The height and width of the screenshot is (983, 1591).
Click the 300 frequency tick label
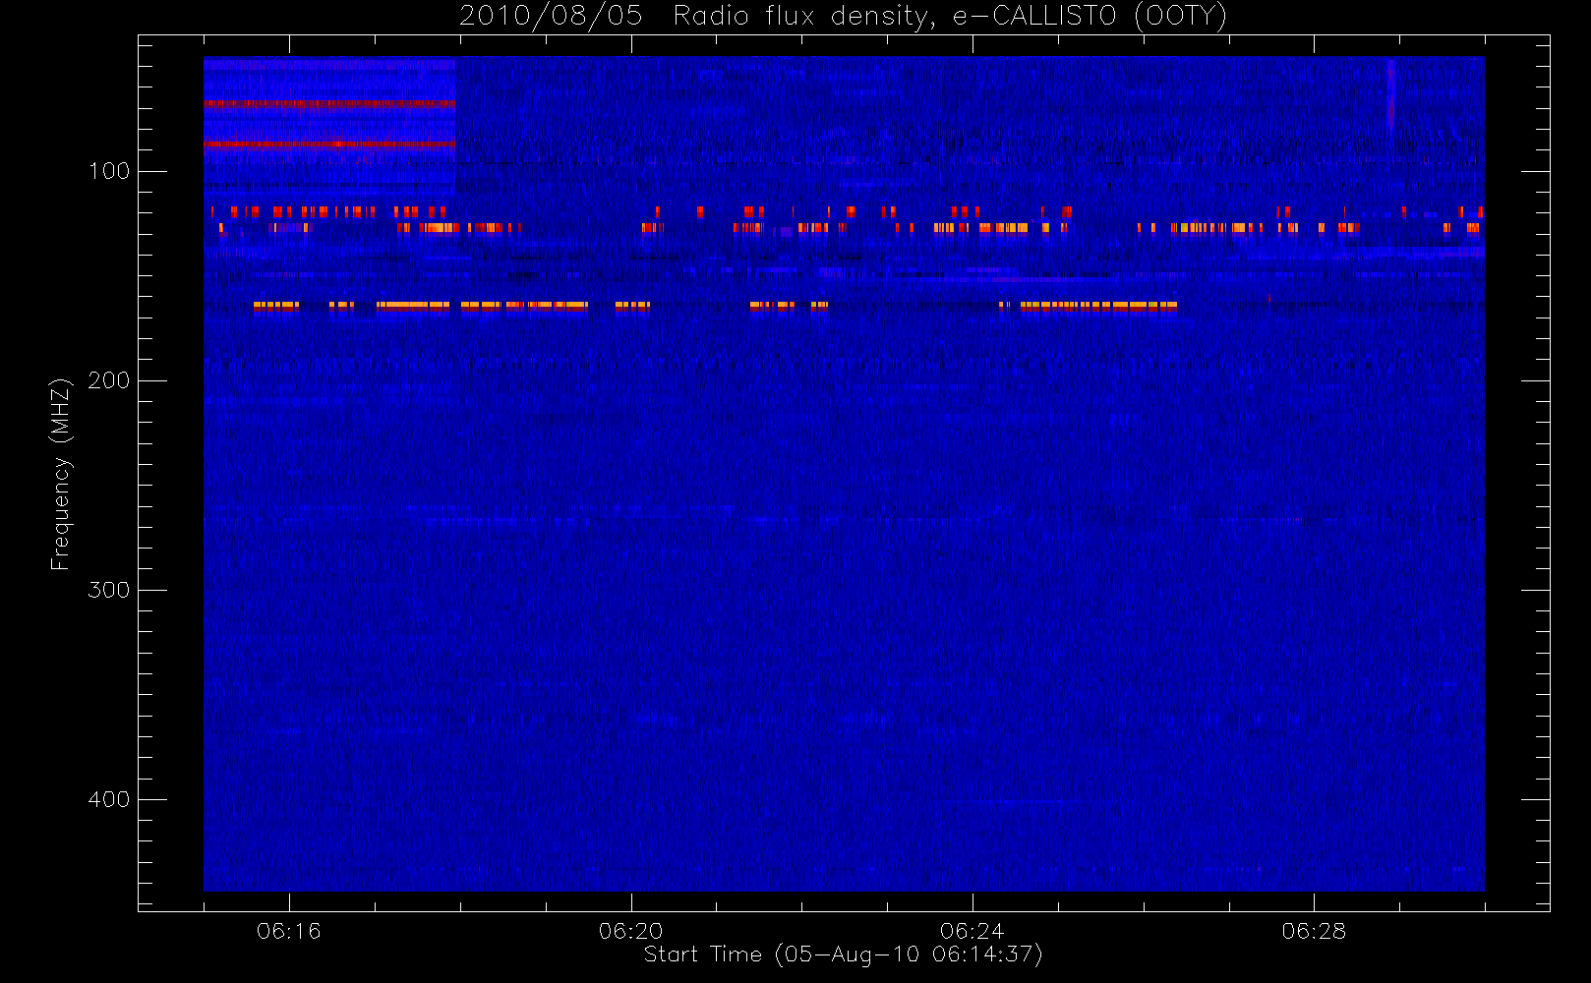pos(109,590)
